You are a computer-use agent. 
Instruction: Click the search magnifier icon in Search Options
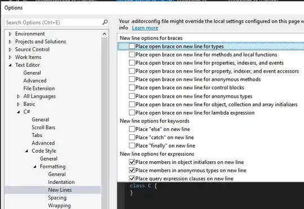[x=105, y=22]
